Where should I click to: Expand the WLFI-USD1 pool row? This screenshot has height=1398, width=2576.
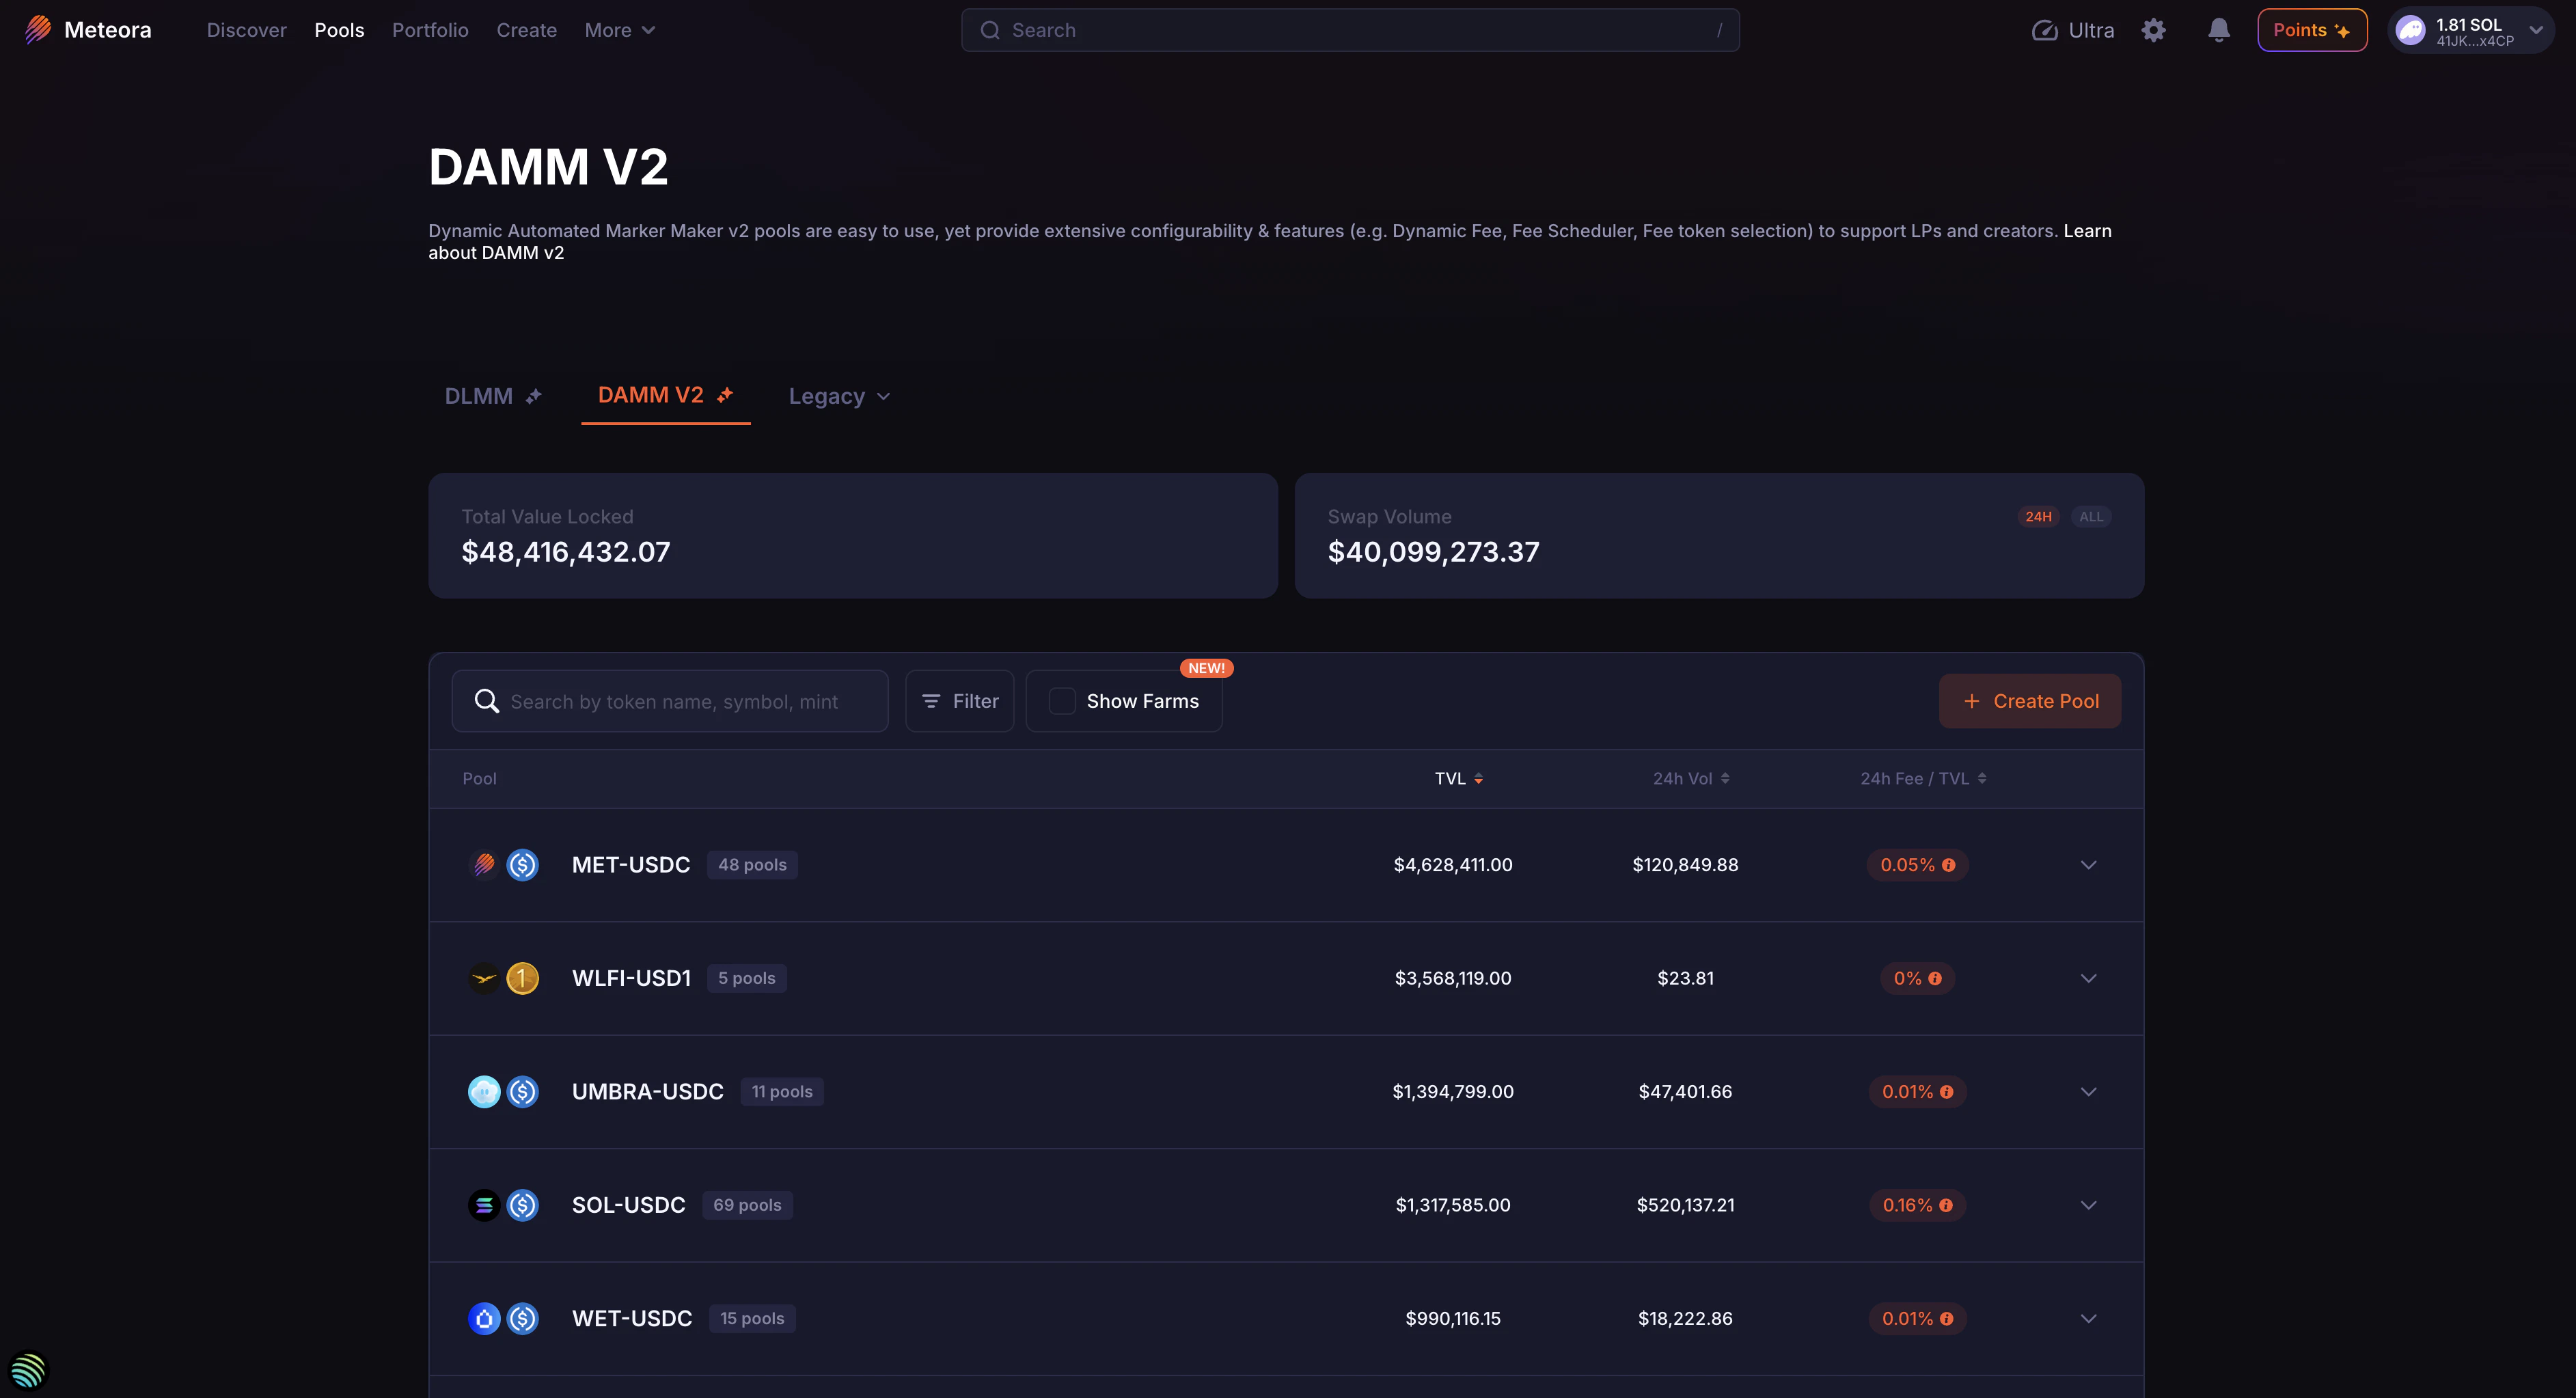coord(2088,978)
